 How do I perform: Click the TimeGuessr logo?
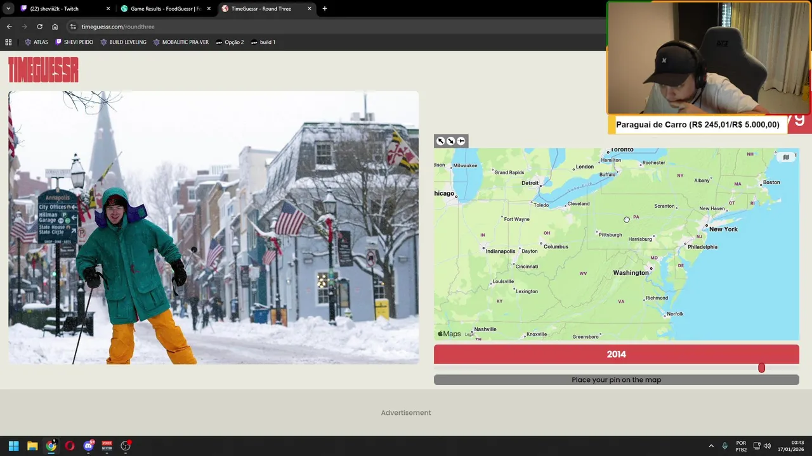tap(43, 70)
